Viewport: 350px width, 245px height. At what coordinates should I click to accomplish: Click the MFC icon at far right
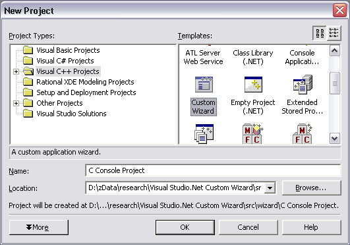(x=303, y=133)
